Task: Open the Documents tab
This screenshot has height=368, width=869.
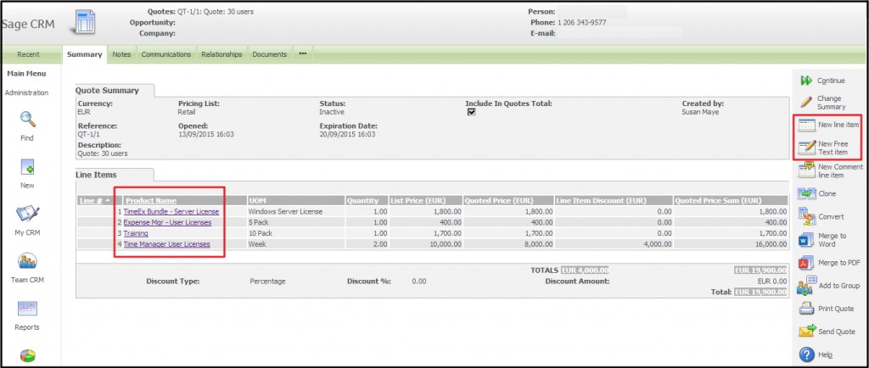Action: click(269, 54)
